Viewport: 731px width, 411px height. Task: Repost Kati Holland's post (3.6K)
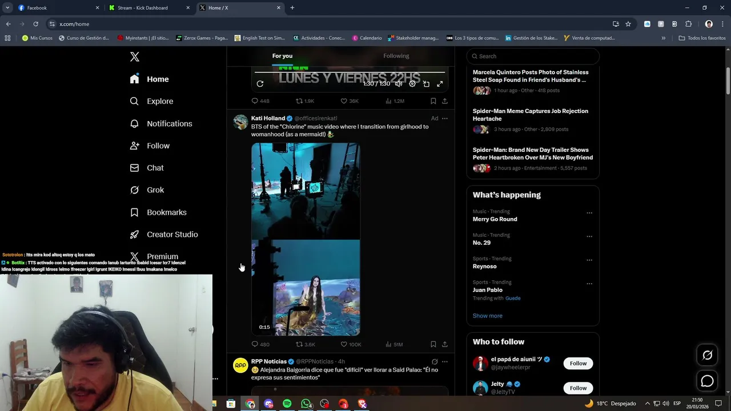click(305, 344)
